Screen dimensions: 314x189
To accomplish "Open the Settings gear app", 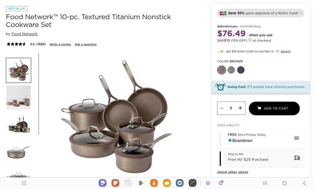I will [180, 183].
